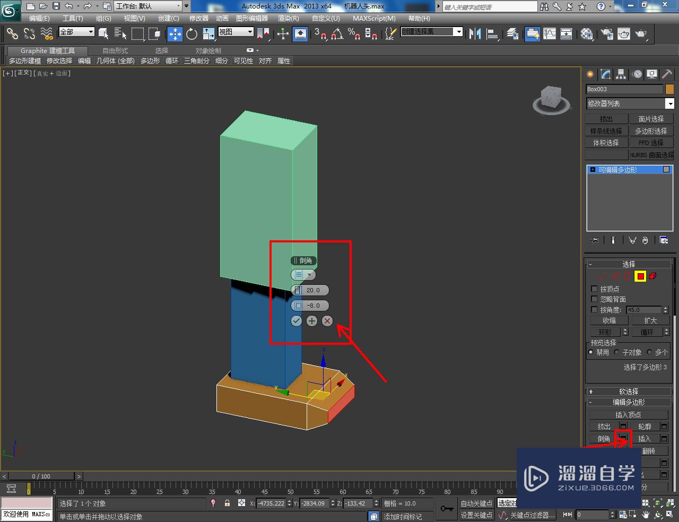Open the MAXScript(M) menu
The height and width of the screenshot is (522, 679).
coord(374,19)
